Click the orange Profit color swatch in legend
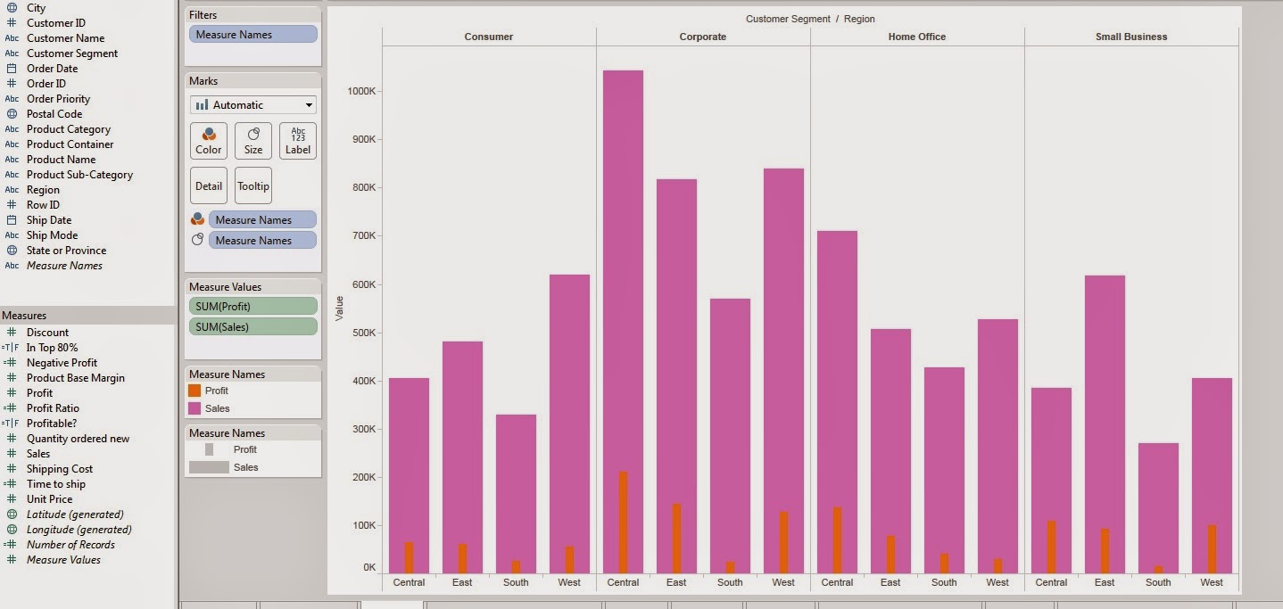Image resolution: width=1283 pixels, height=609 pixels. coord(195,391)
